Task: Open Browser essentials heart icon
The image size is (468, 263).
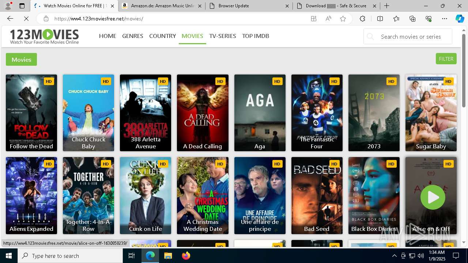Action: pyautogui.click(x=429, y=19)
